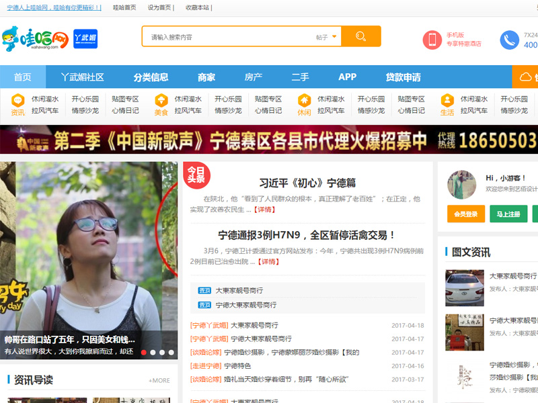Click 收藏本站 in the top bar
Viewport: 538px width, 403px height.
tap(197, 7)
